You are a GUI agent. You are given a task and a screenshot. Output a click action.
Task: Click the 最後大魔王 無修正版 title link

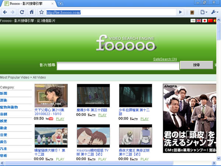(x=134, y=152)
